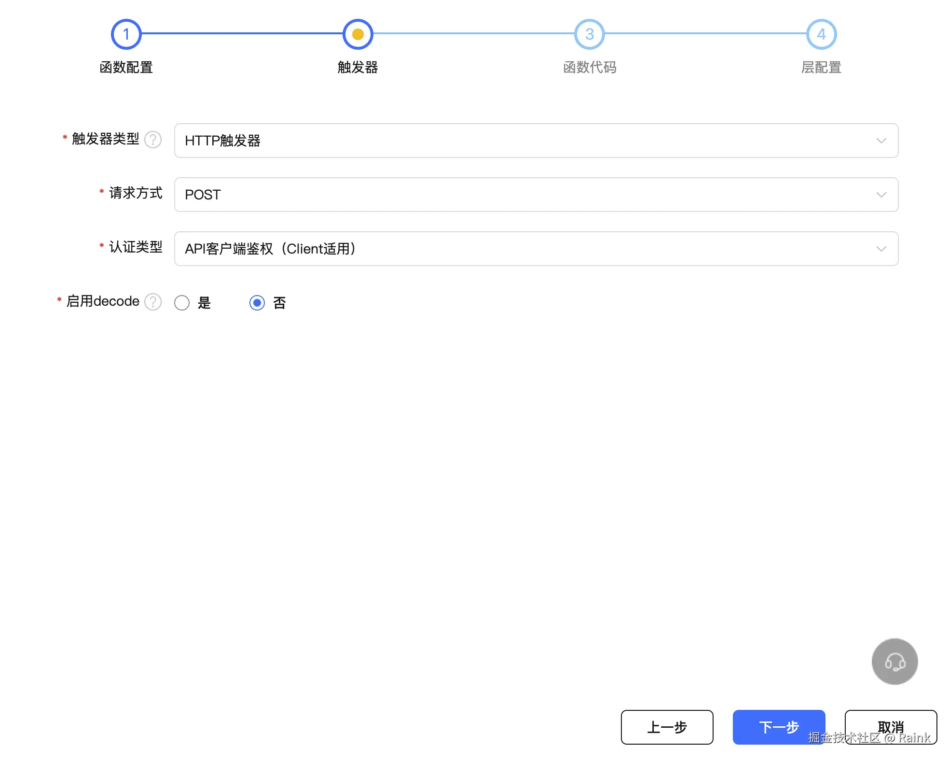
Task: Click the current step 2 trigger circle
Action: [x=358, y=34]
